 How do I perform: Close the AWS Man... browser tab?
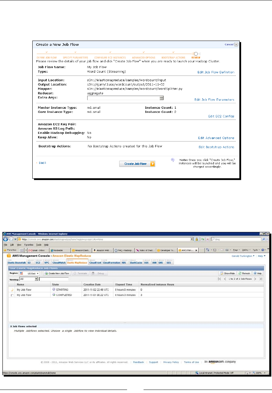click(x=196, y=251)
